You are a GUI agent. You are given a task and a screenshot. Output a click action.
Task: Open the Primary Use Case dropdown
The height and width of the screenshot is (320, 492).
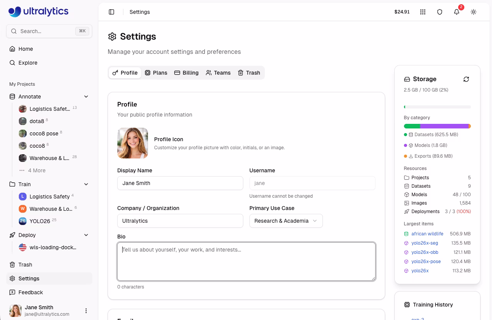[x=286, y=221]
